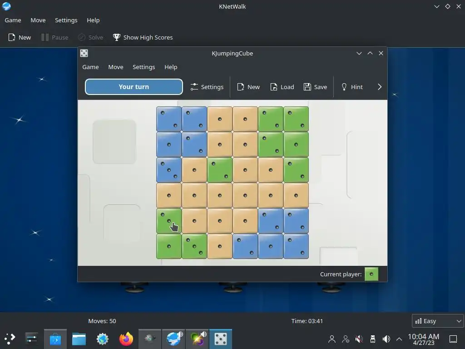Switch to the green-purple orb taskbar app
The width and height of the screenshot is (465, 349).
(197, 339)
